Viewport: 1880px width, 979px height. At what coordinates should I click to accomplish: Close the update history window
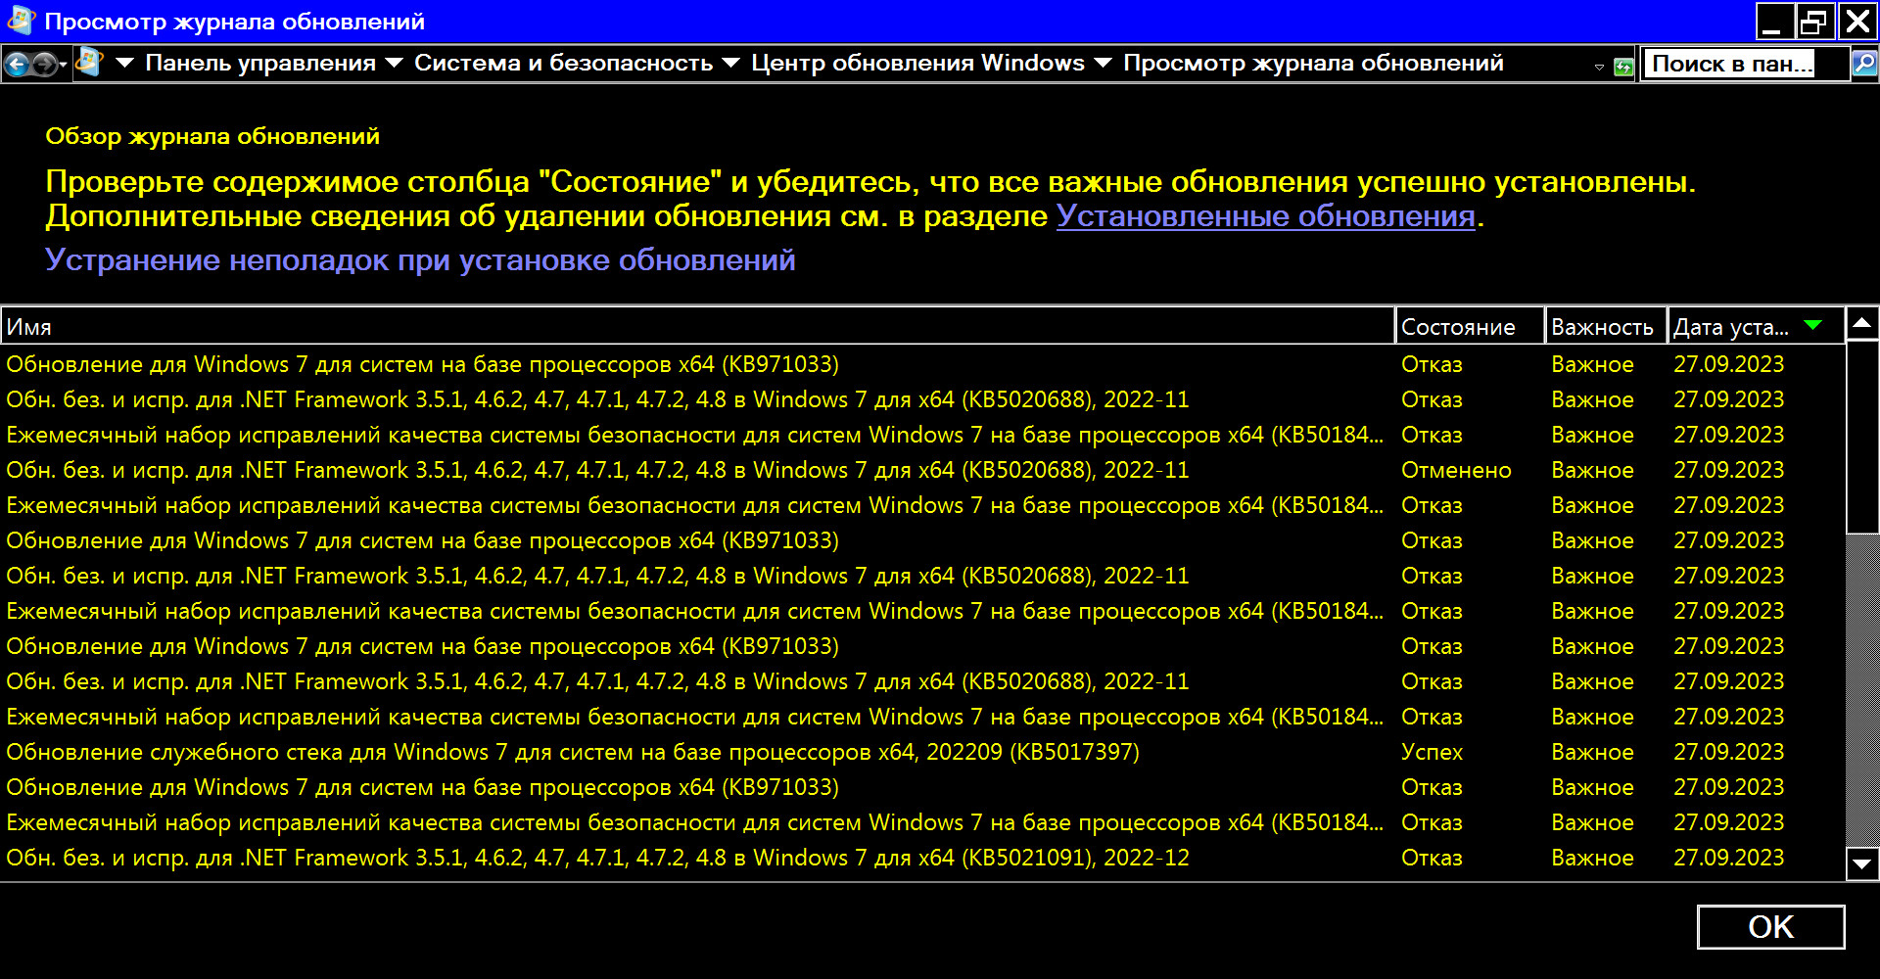click(x=1857, y=21)
